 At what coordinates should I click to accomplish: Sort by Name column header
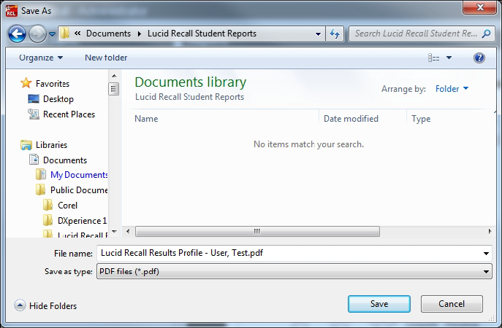tap(146, 119)
